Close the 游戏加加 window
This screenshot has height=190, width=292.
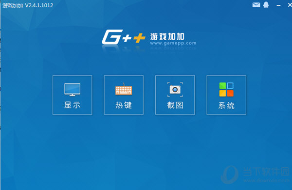[x=290, y=5]
